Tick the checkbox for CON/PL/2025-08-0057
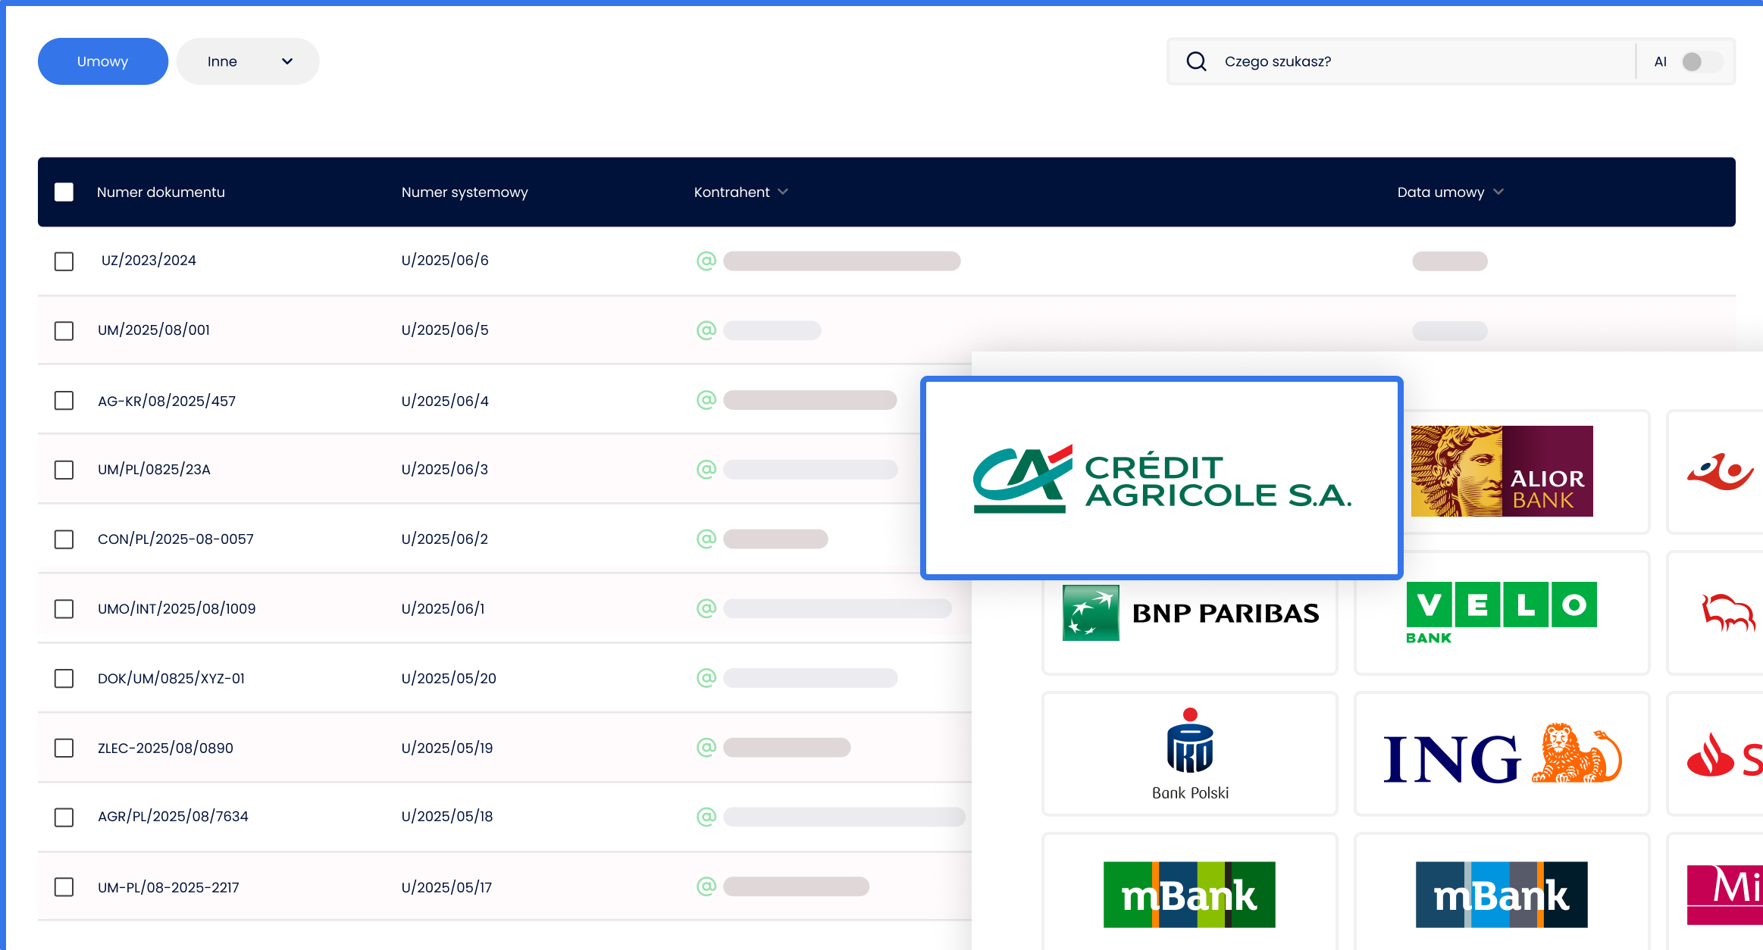The image size is (1763, 950). pyautogui.click(x=64, y=539)
